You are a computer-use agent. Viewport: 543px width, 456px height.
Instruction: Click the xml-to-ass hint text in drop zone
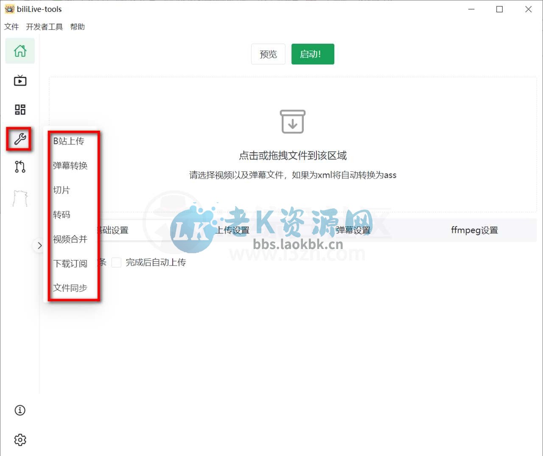[293, 175]
